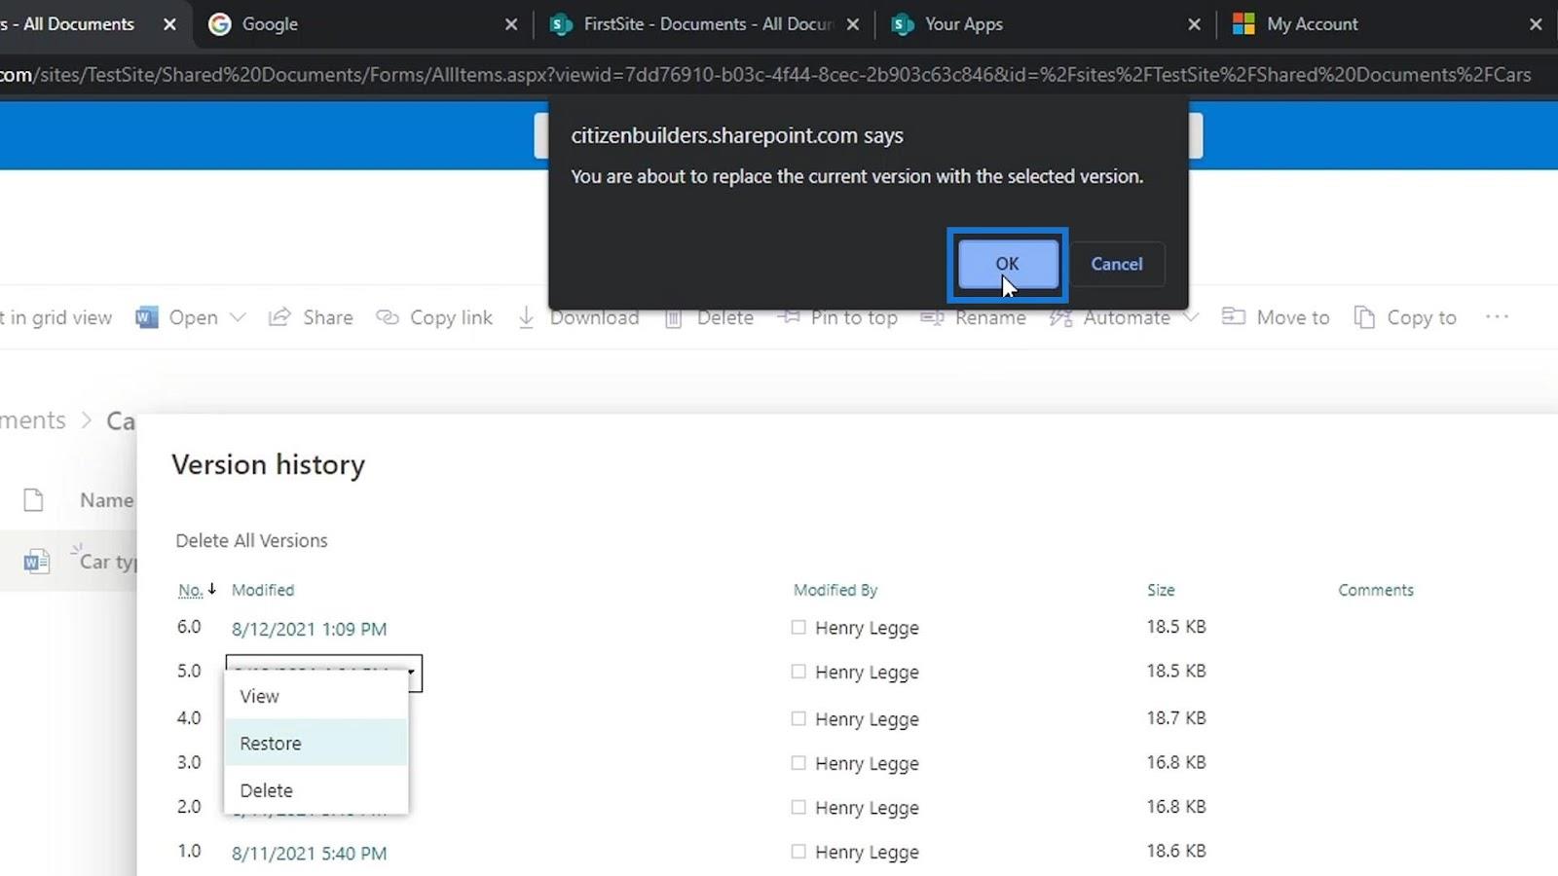Sort by the No. column header
Screen dimensions: 1558x876
coord(190,590)
